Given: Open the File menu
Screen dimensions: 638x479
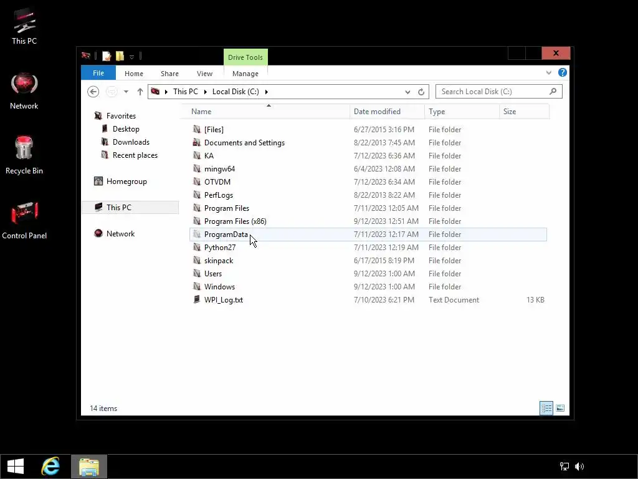Looking at the screenshot, I should (x=98, y=73).
